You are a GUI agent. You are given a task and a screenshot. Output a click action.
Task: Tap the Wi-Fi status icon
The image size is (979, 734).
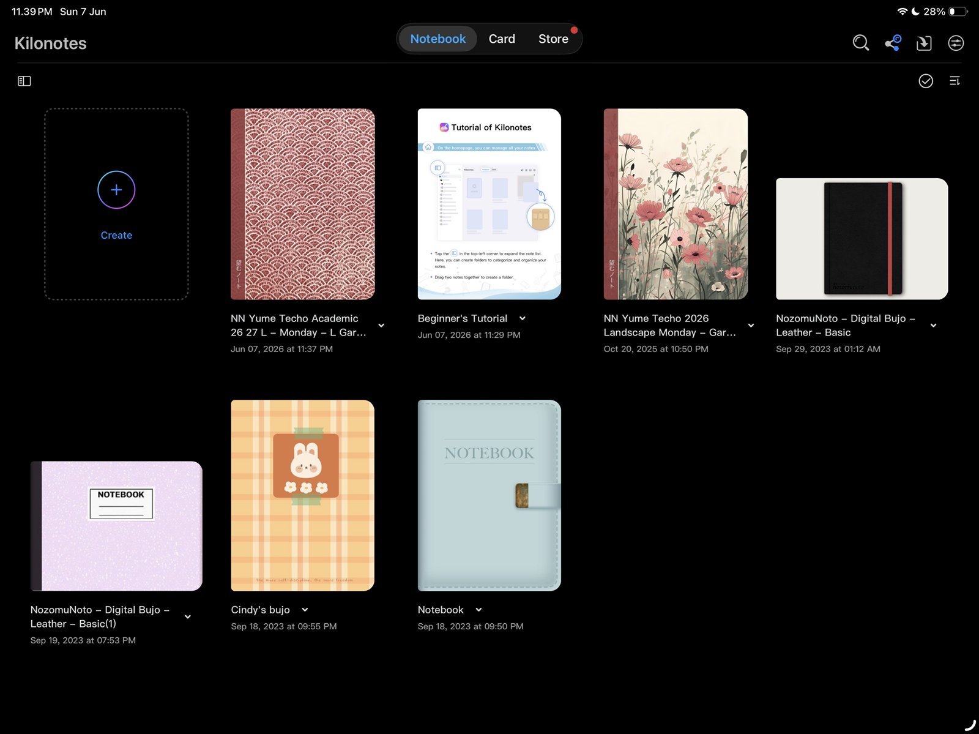pyautogui.click(x=903, y=12)
